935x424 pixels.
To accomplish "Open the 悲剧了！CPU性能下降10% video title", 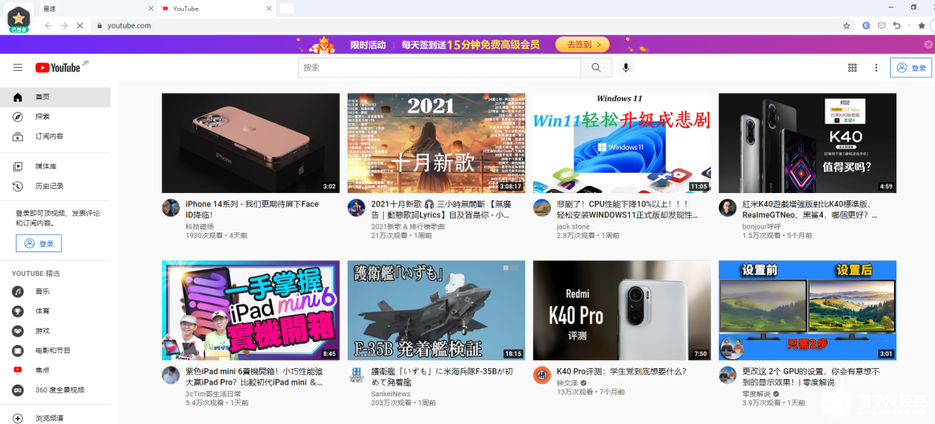I will pos(628,210).
